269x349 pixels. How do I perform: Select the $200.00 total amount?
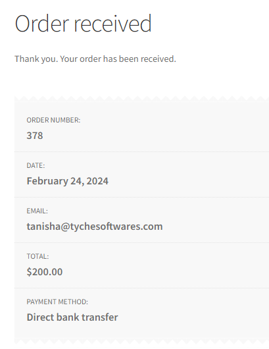45,272
